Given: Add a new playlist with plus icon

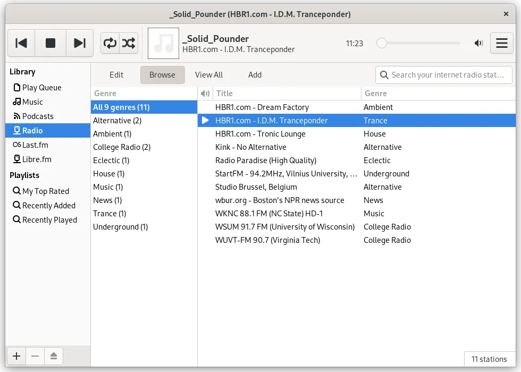Looking at the screenshot, I should pyautogui.click(x=16, y=356).
